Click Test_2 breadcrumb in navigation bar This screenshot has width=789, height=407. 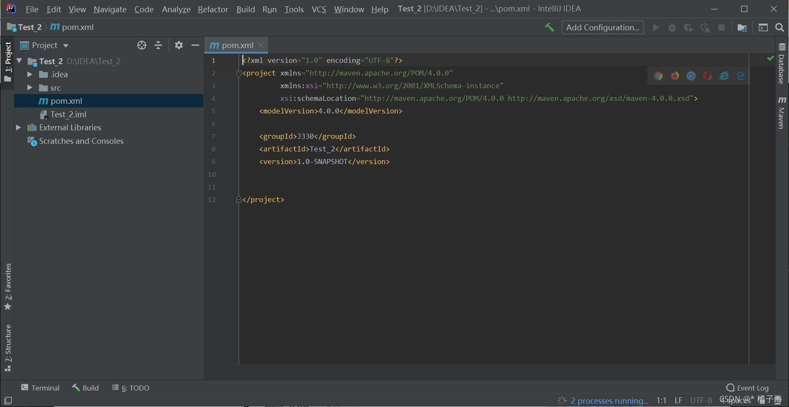point(25,27)
